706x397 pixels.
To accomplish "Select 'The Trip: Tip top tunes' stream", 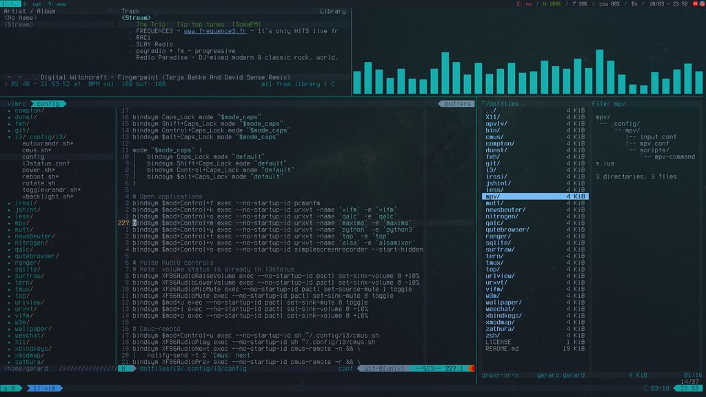I will (x=198, y=24).
